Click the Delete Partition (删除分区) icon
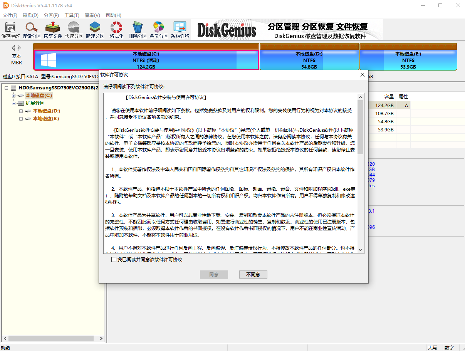 pos(138,30)
